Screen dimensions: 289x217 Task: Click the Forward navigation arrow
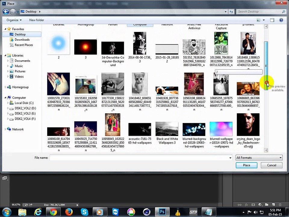click(13, 12)
